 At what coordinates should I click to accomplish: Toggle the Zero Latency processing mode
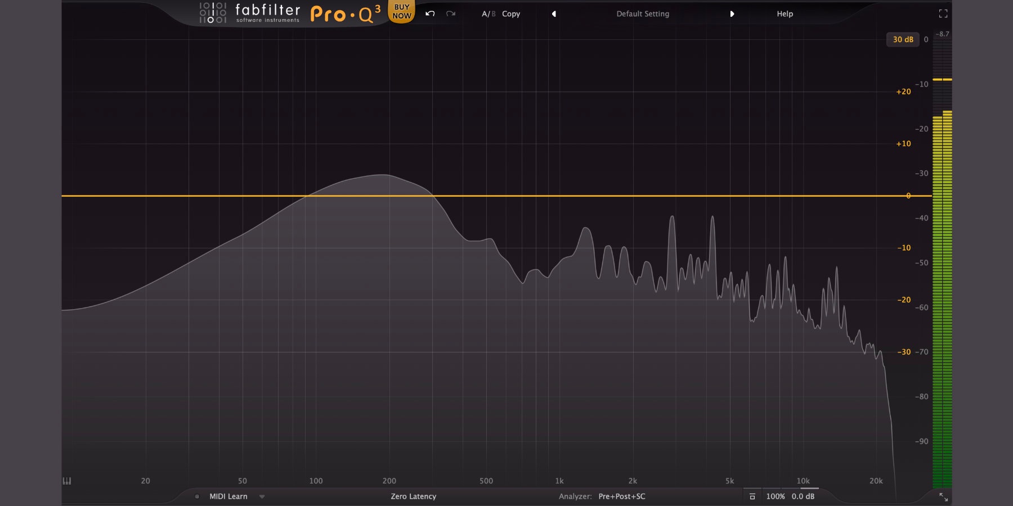point(415,496)
